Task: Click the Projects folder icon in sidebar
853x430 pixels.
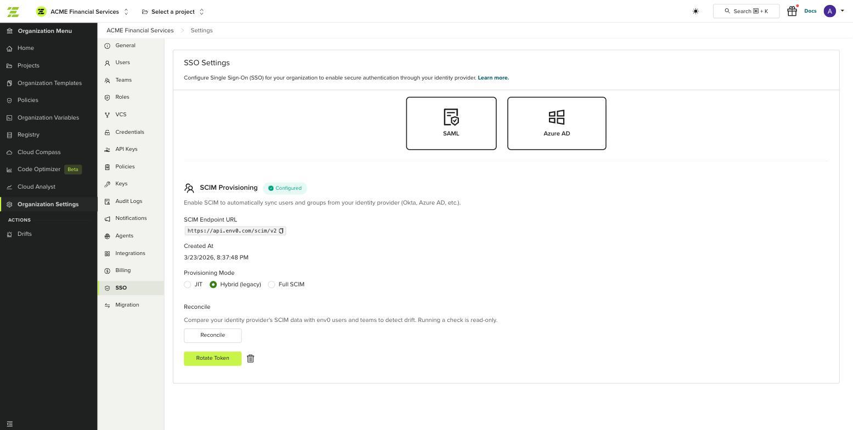Action: pos(9,66)
